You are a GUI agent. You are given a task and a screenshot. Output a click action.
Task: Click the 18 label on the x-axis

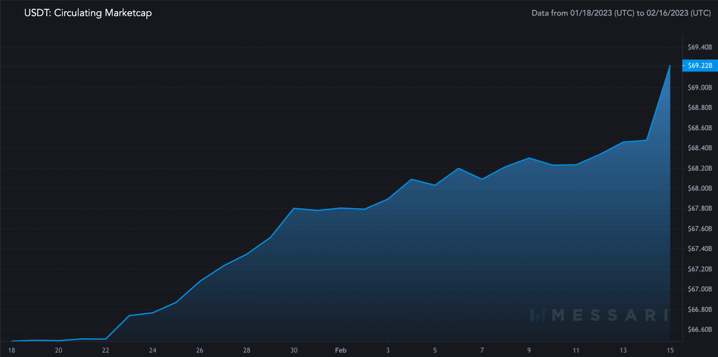point(11,350)
